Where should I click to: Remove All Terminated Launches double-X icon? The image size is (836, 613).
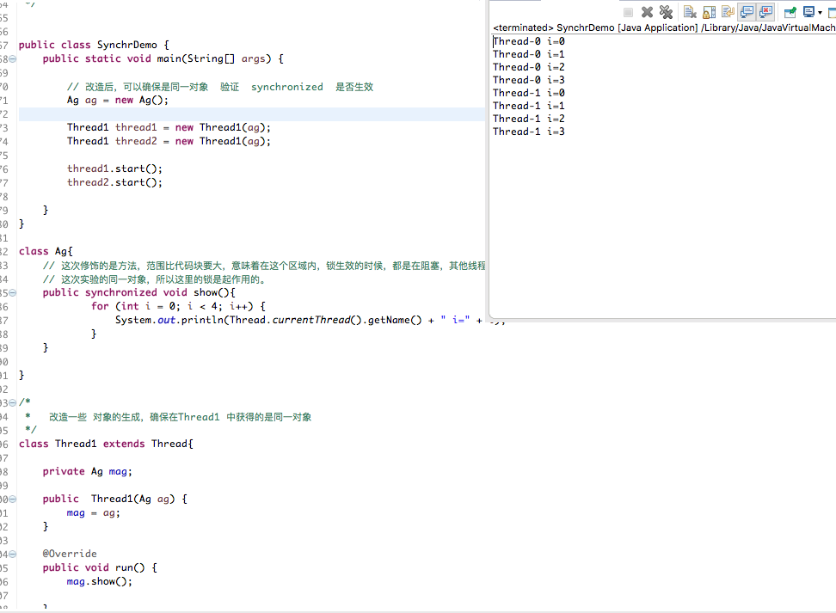click(x=666, y=12)
